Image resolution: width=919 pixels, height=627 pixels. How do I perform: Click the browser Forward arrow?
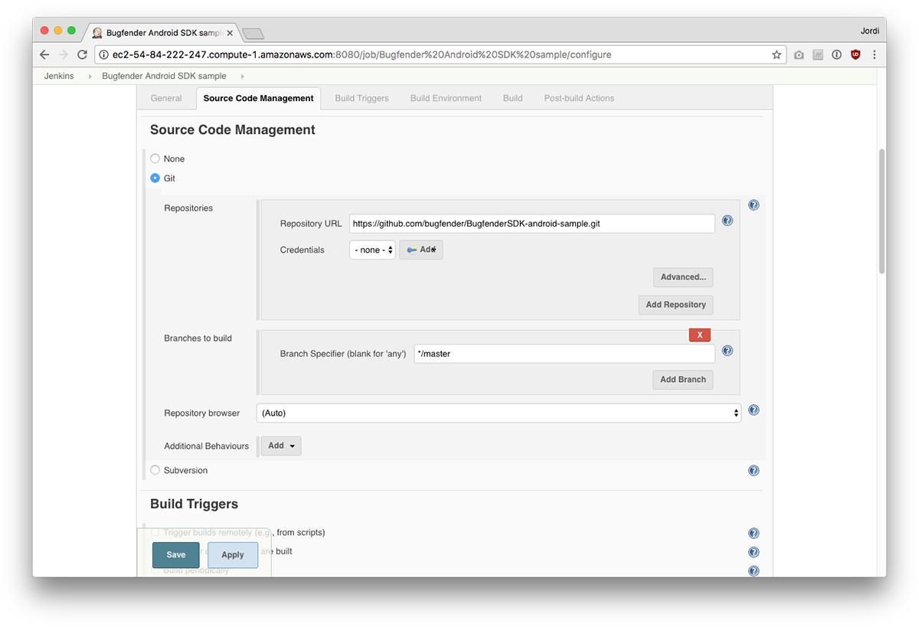[x=64, y=55]
